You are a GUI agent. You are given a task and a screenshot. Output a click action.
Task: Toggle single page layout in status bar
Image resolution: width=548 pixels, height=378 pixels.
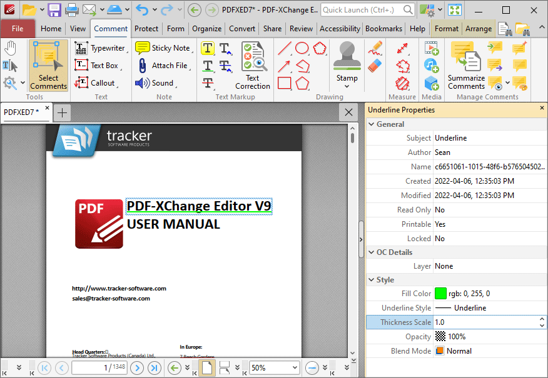point(207,367)
